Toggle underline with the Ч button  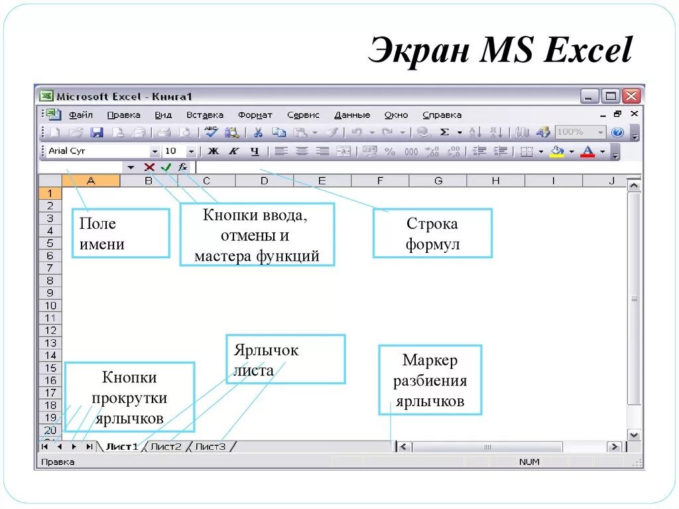coord(255,151)
